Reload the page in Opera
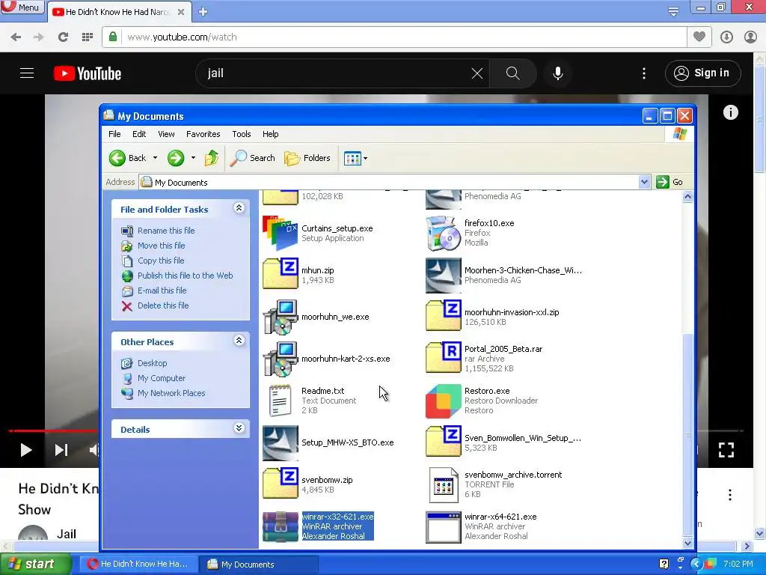This screenshot has height=575, width=766. [x=63, y=37]
